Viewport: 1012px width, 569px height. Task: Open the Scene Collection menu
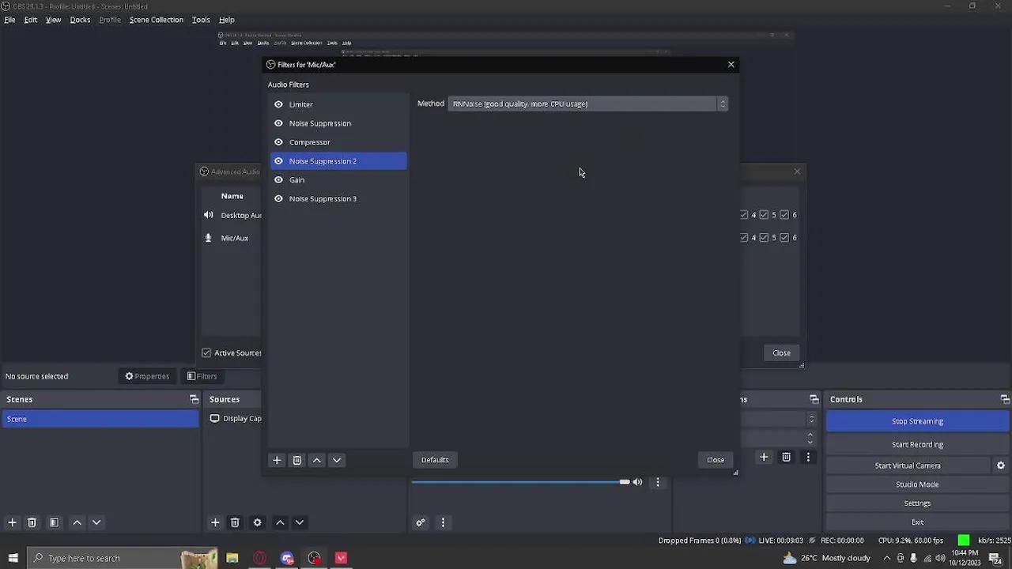157,20
